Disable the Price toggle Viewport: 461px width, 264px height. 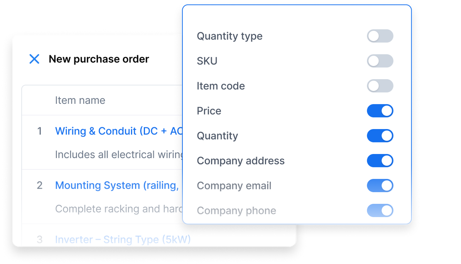click(x=380, y=111)
